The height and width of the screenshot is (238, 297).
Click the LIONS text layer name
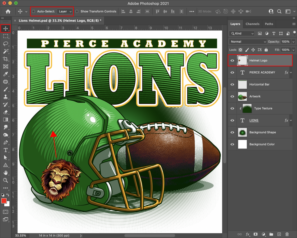(x=254, y=120)
